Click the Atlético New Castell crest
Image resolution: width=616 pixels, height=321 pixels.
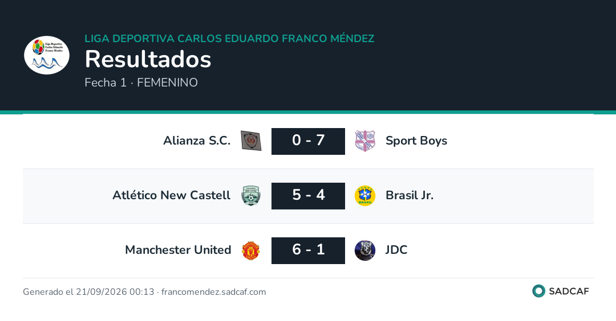(x=251, y=196)
